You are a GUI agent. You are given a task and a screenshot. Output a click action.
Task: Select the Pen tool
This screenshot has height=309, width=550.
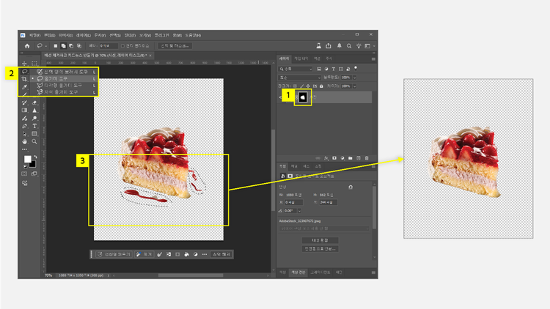24,126
